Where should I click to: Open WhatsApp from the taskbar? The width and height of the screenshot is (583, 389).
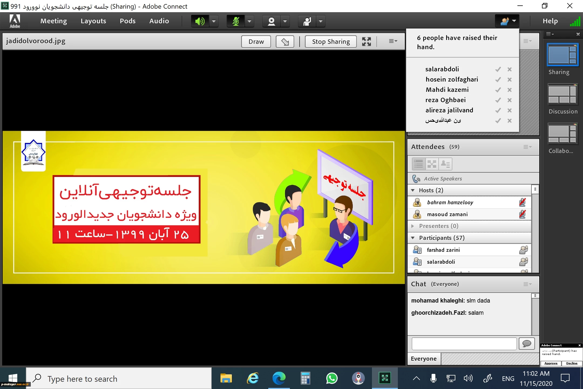pos(332,378)
